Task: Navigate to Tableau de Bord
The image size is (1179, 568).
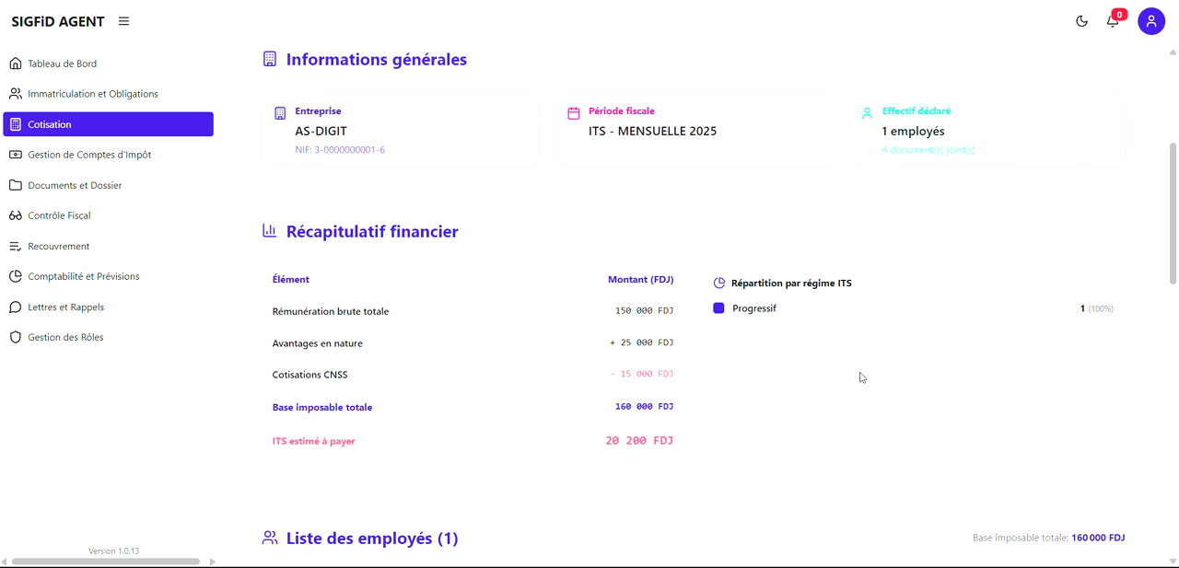Action: [59, 63]
